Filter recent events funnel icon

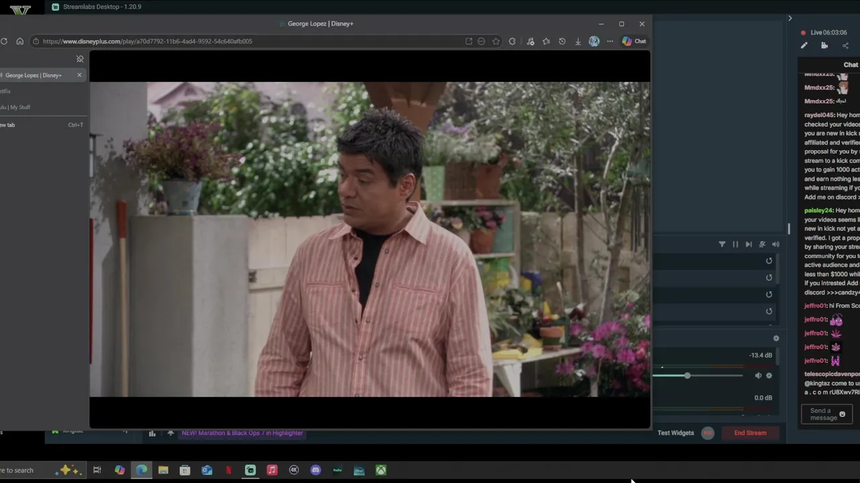click(722, 244)
